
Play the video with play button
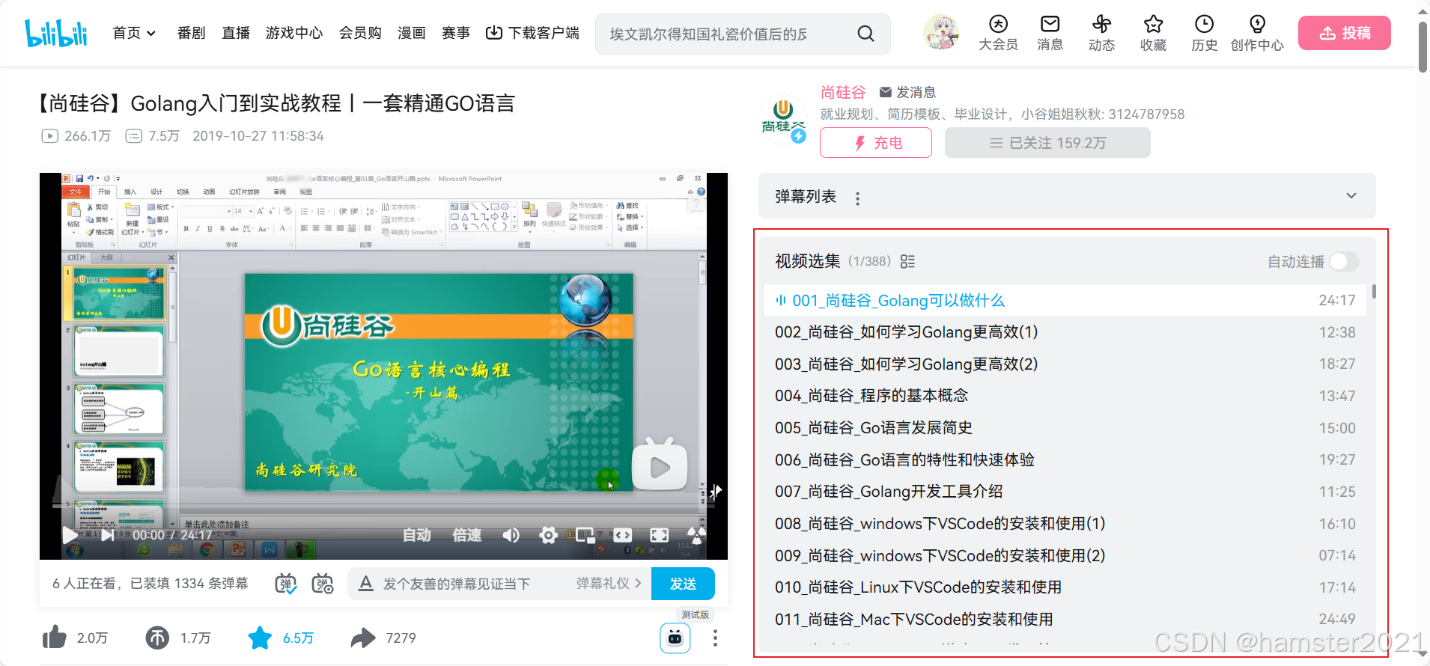70,534
